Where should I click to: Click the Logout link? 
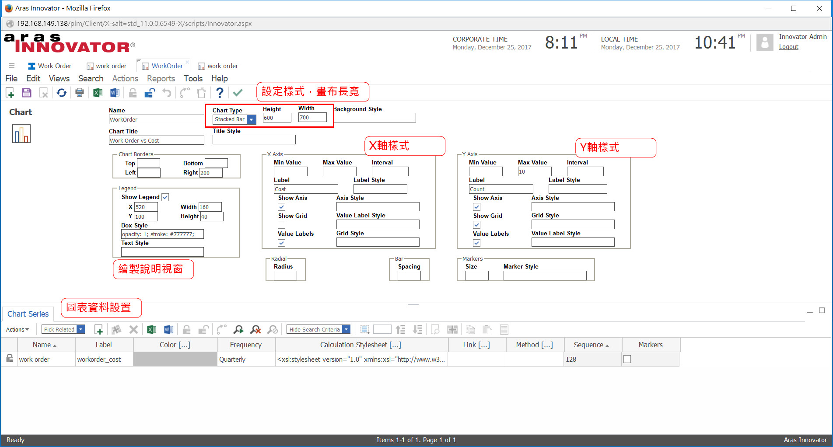[x=788, y=47]
